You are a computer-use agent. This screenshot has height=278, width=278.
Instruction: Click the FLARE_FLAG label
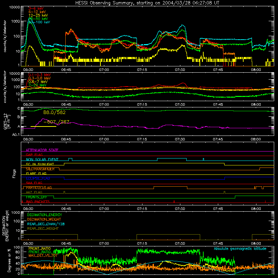(x=36, y=173)
